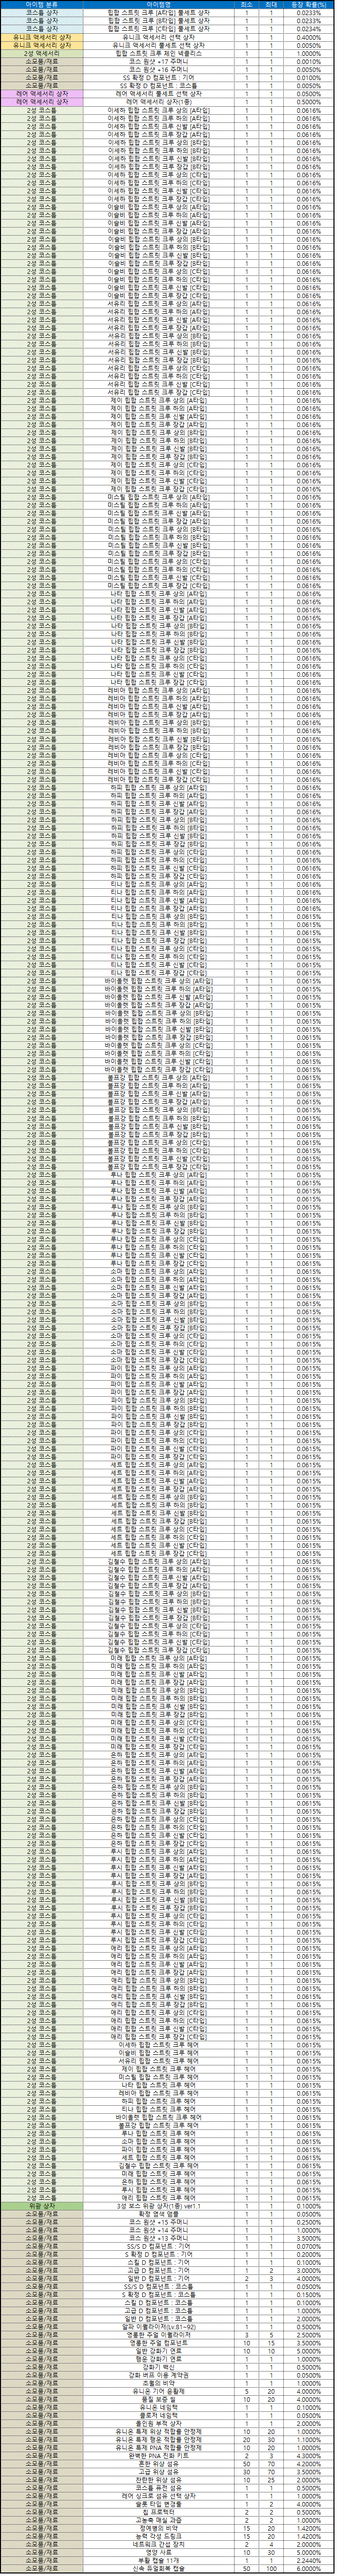This screenshot has width=337, height=2575.
Task: Click the 최대 column header
Action: [270, 4]
